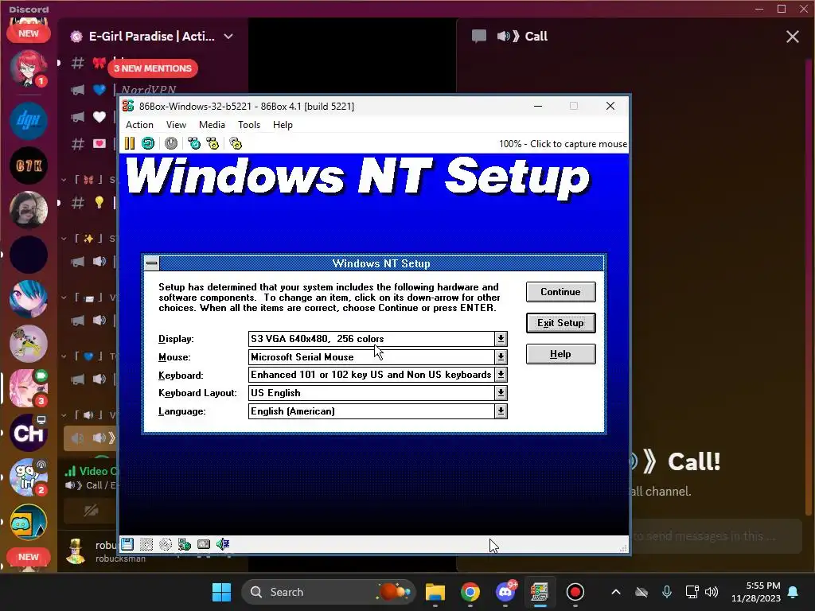This screenshot has width=815, height=611.
Task: Open Google Chrome from the taskbar
Action: click(470, 592)
